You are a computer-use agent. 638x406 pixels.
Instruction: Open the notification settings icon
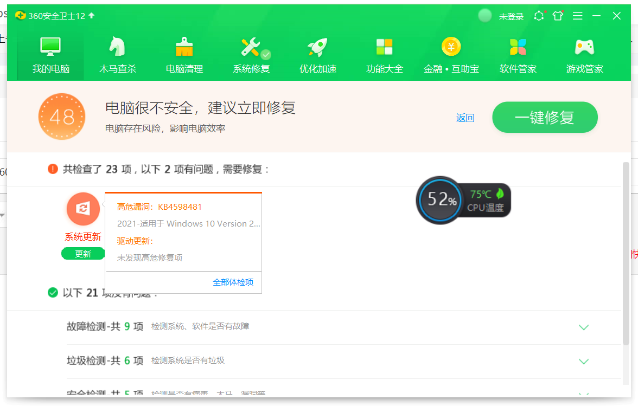[x=539, y=15]
